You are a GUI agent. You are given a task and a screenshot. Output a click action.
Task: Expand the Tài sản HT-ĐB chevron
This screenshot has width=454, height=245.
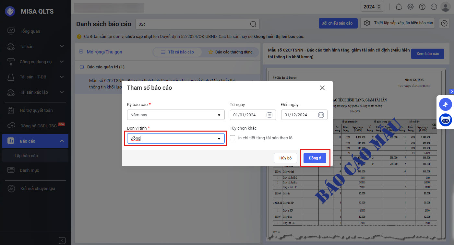pyautogui.click(x=62, y=77)
